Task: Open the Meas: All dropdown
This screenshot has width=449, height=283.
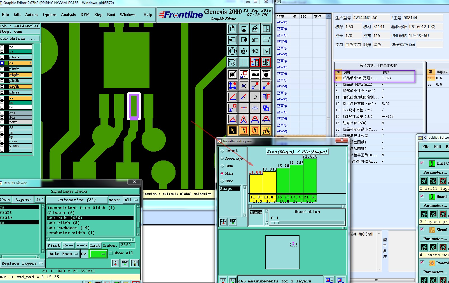Action: [131, 200]
